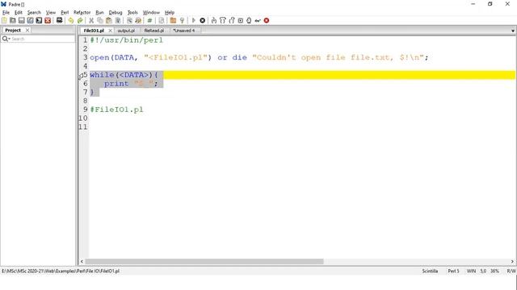The height and width of the screenshot is (290, 517).
Task: Open resource using the orange folder icon
Action: (x=173, y=20)
